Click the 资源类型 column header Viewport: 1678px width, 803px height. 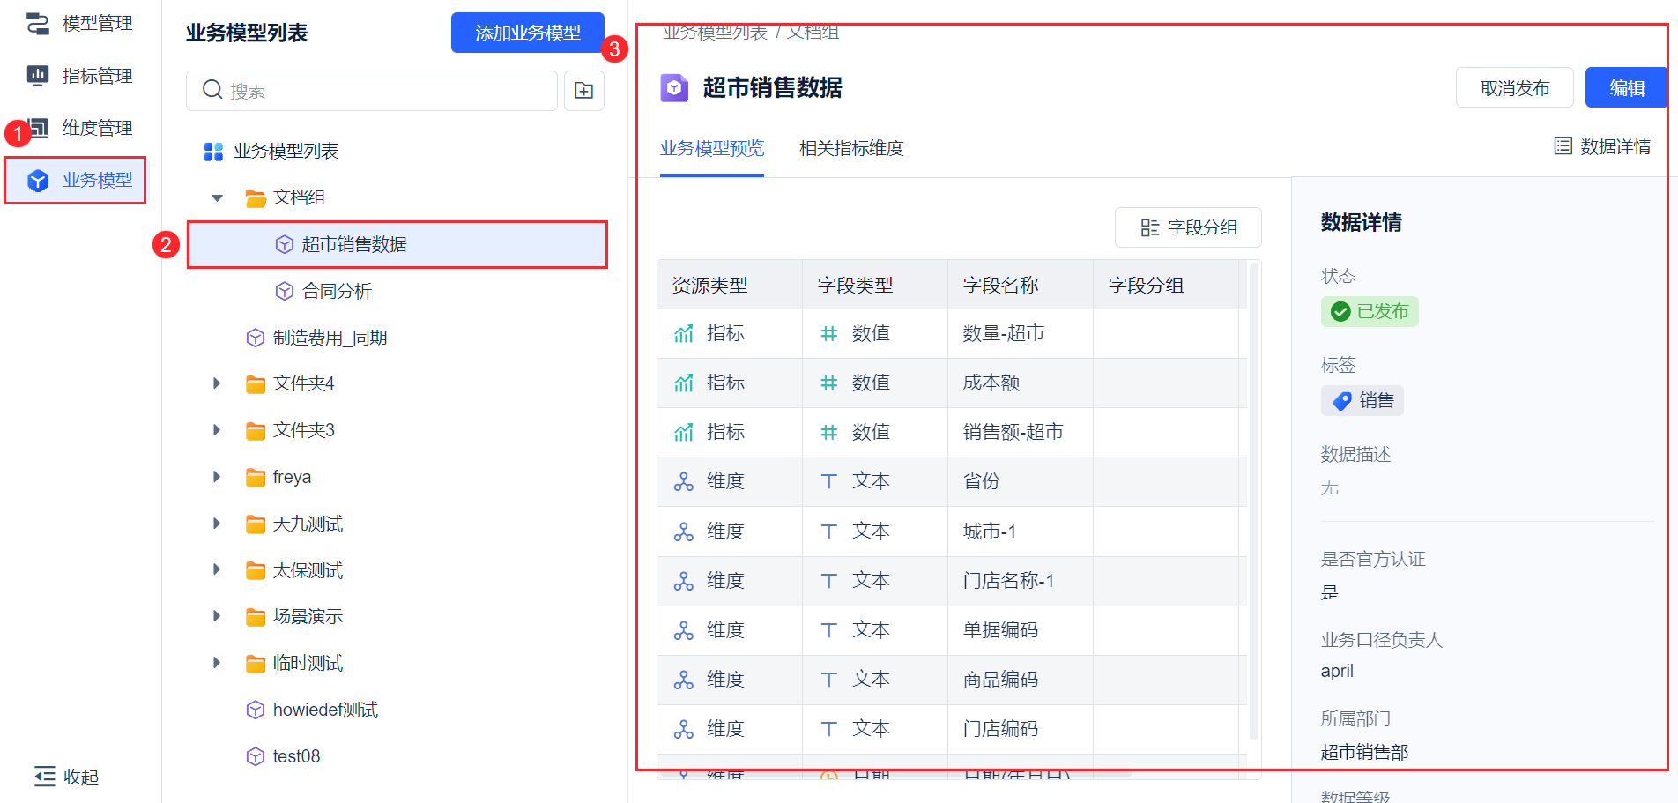[730, 285]
